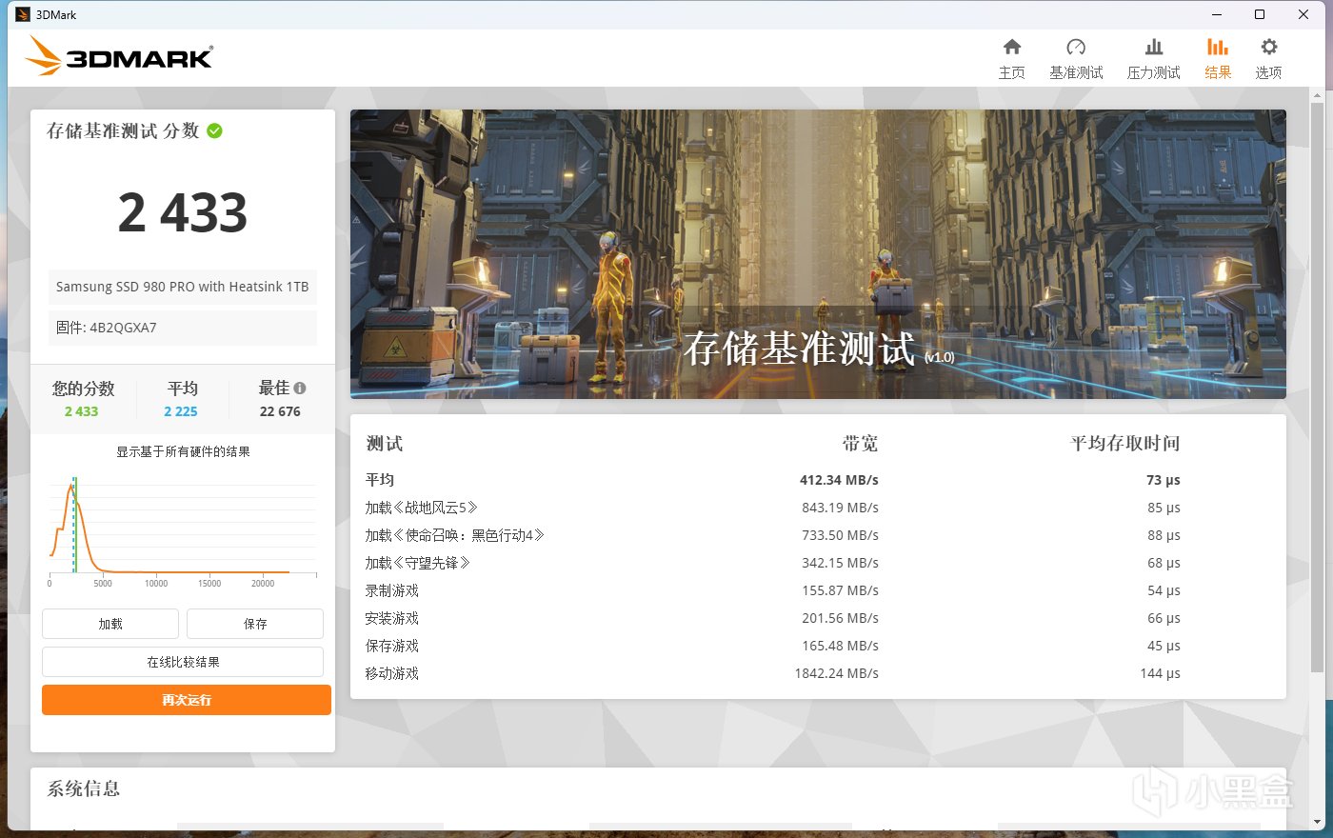Viewport: 1333px width, 838px height.
Task: Open the 选项 options gear icon
Action: pyautogui.click(x=1268, y=48)
